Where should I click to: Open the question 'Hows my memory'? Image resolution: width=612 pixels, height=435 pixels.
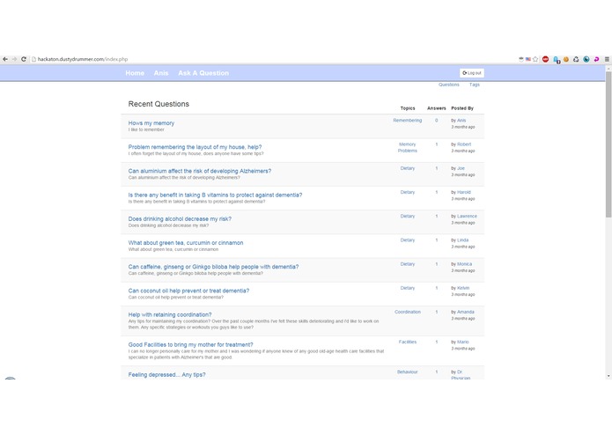pos(151,123)
